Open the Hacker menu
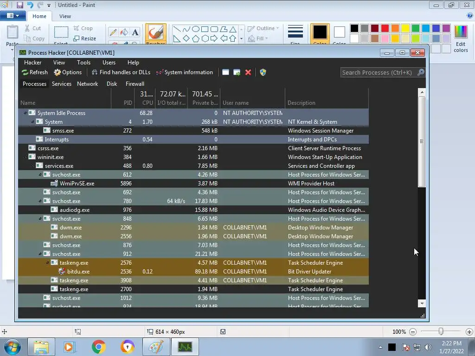475x356 pixels. (33, 63)
